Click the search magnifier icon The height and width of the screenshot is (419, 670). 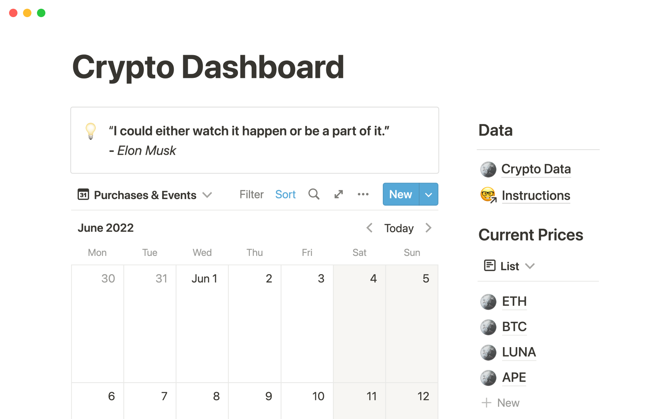coord(314,194)
